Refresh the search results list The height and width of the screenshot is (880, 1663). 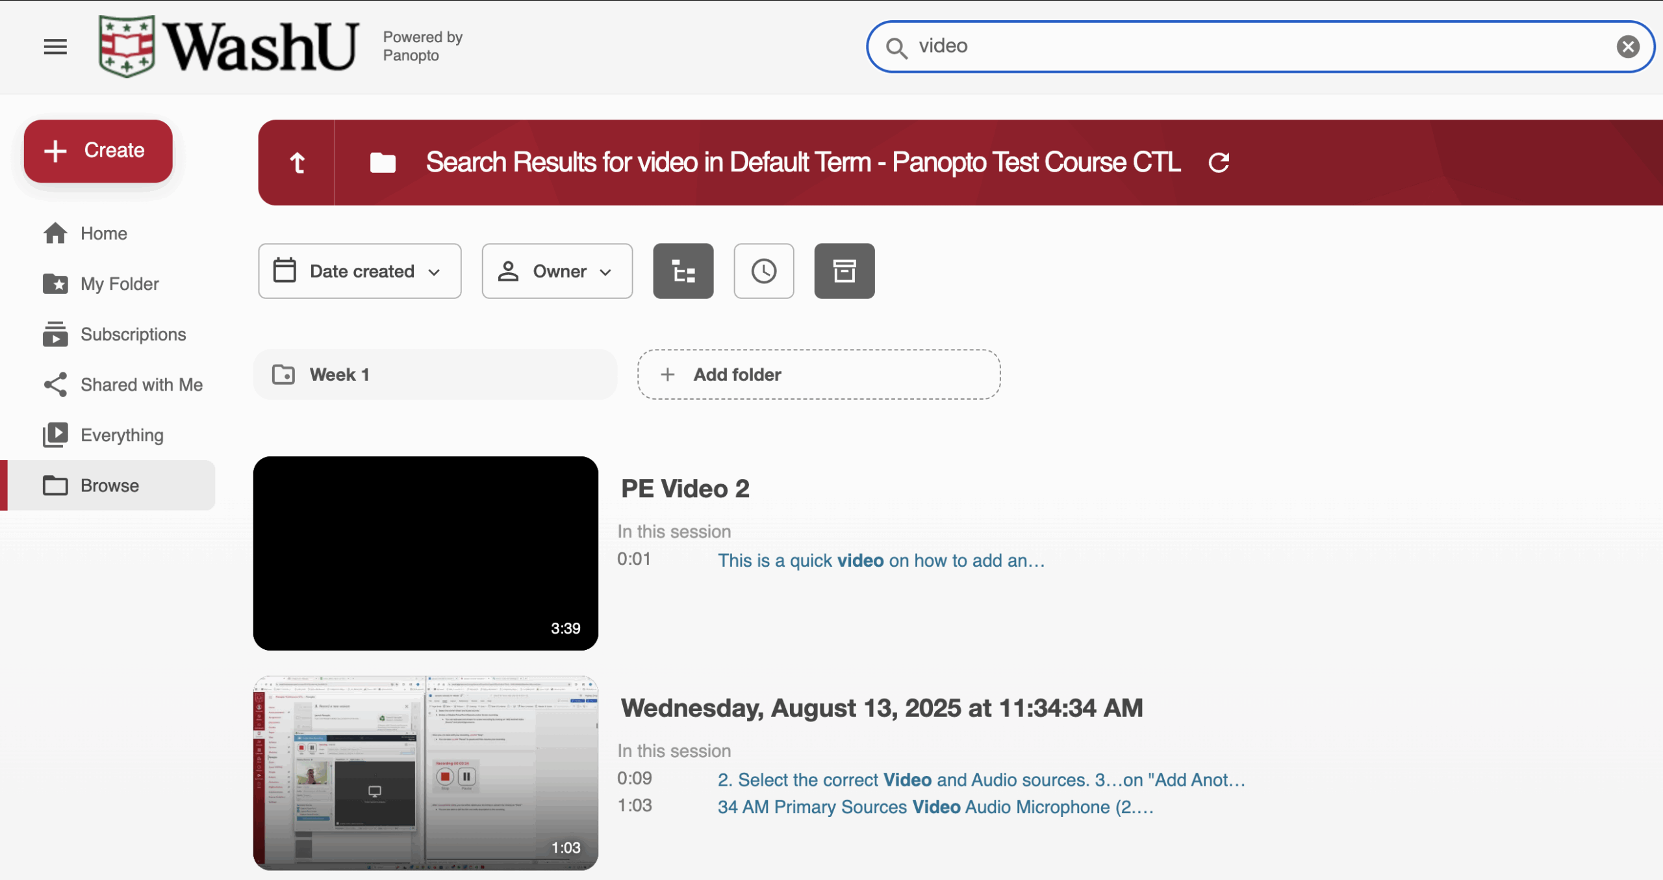click(x=1219, y=162)
